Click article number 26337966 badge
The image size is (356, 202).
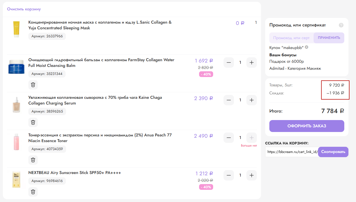(47, 36)
